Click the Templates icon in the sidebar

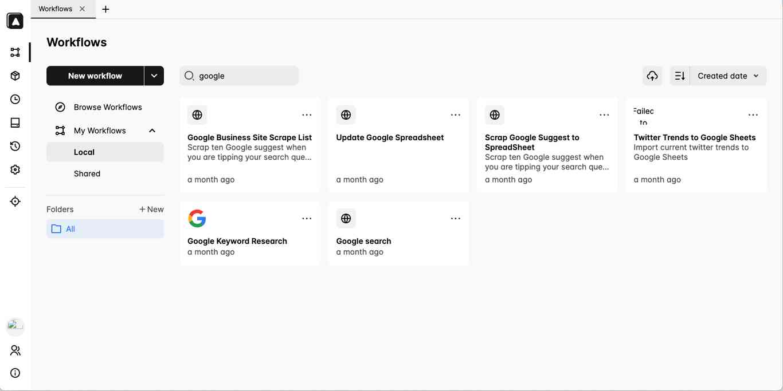[x=14, y=121]
